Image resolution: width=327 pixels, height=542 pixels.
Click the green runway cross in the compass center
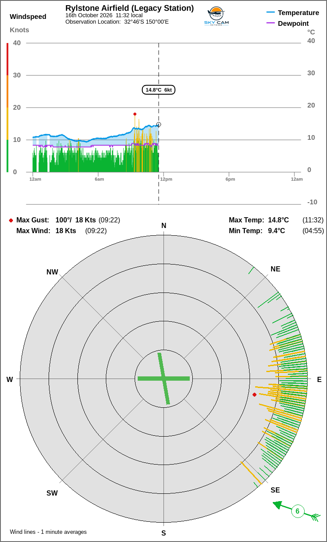(x=163, y=379)
